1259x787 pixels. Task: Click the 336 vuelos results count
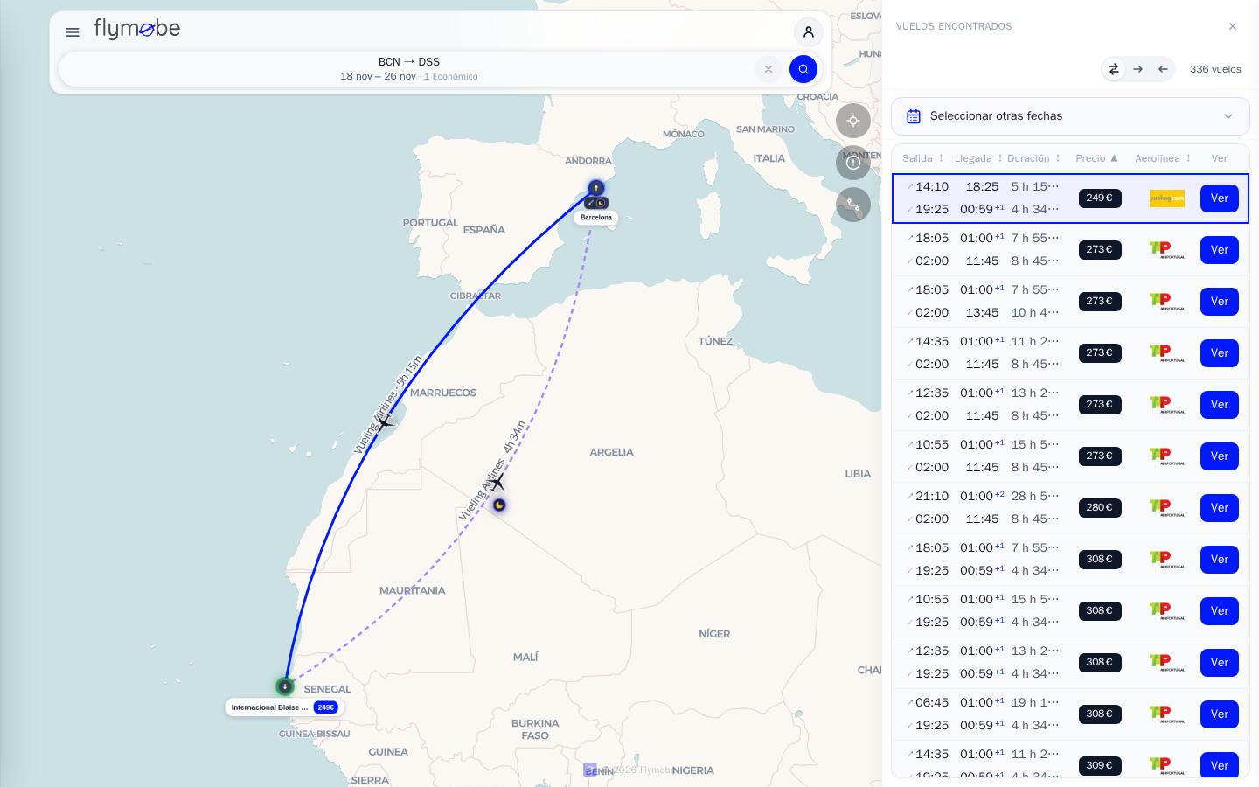(x=1215, y=69)
